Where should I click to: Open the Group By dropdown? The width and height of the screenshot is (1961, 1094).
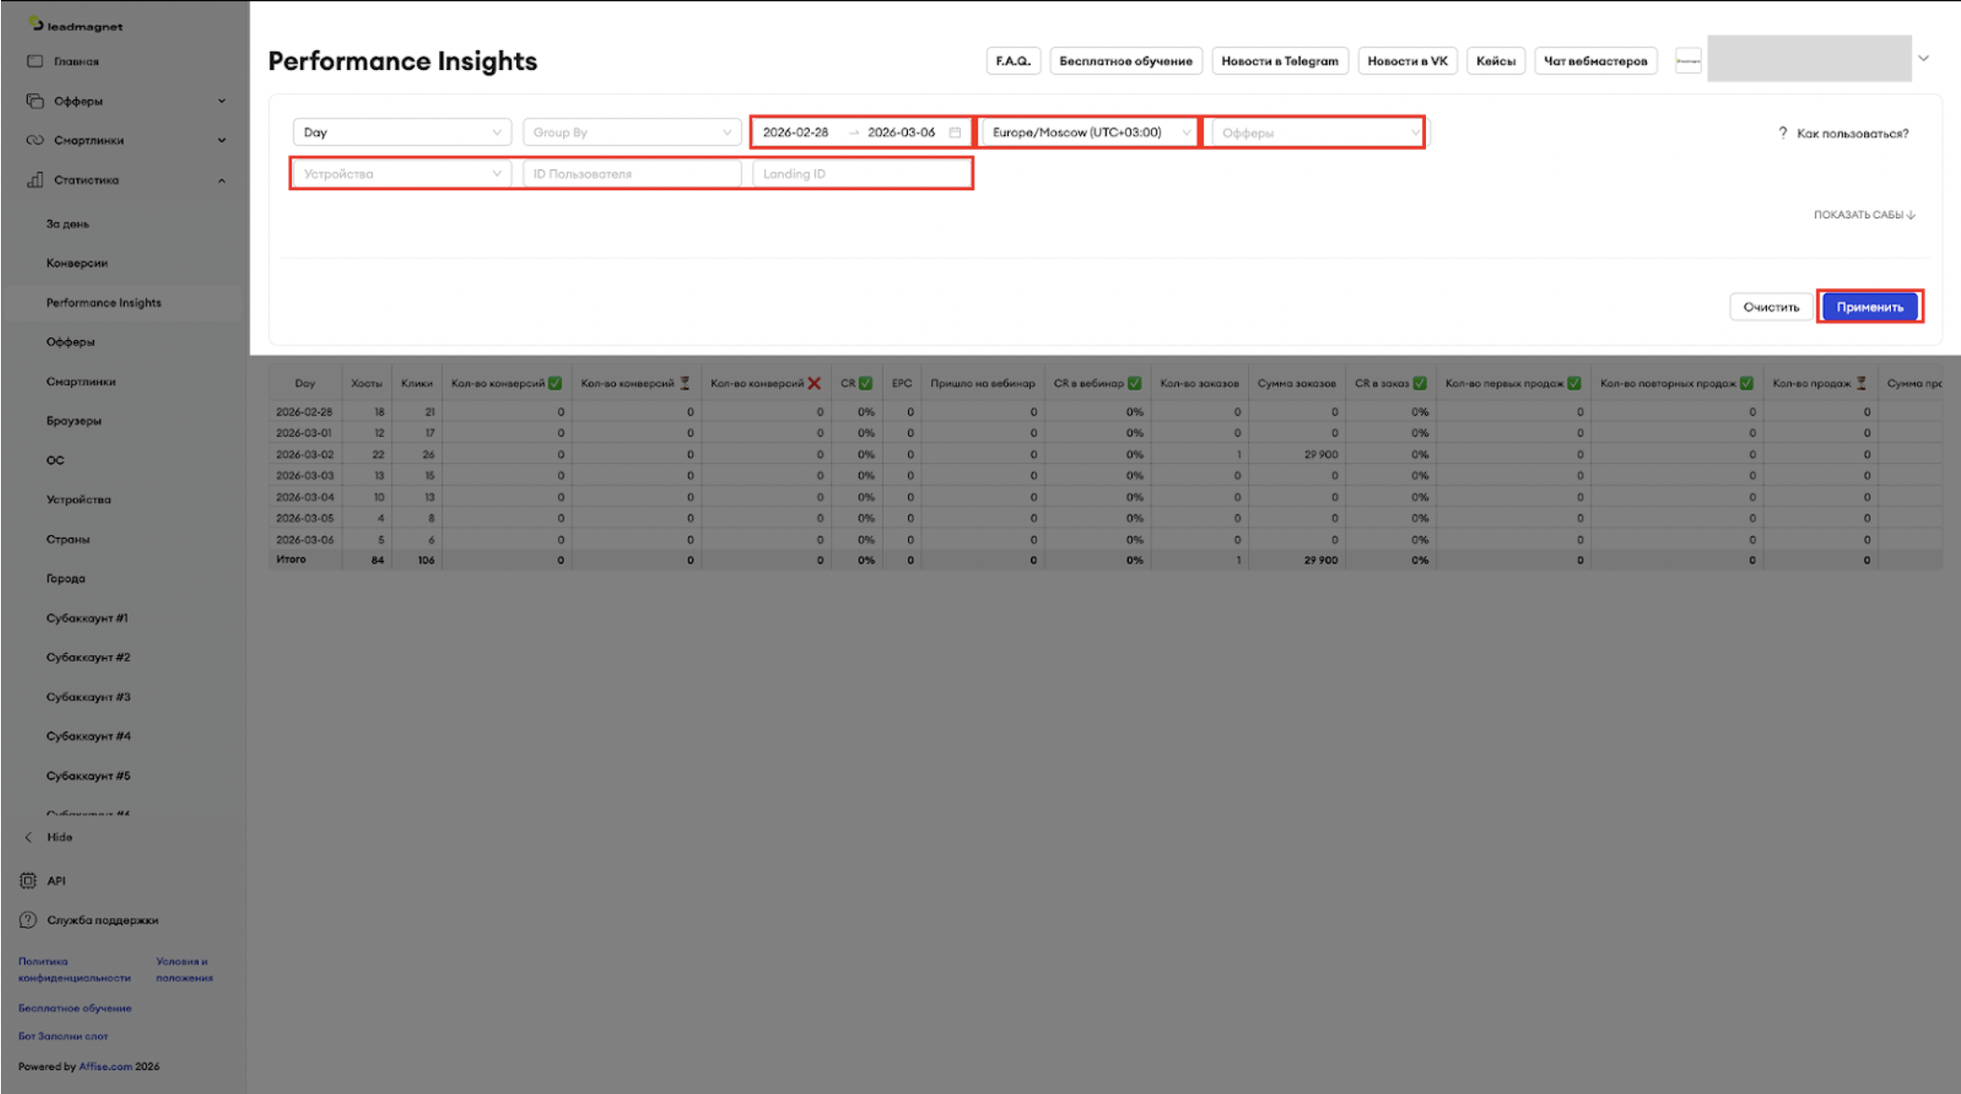click(632, 132)
